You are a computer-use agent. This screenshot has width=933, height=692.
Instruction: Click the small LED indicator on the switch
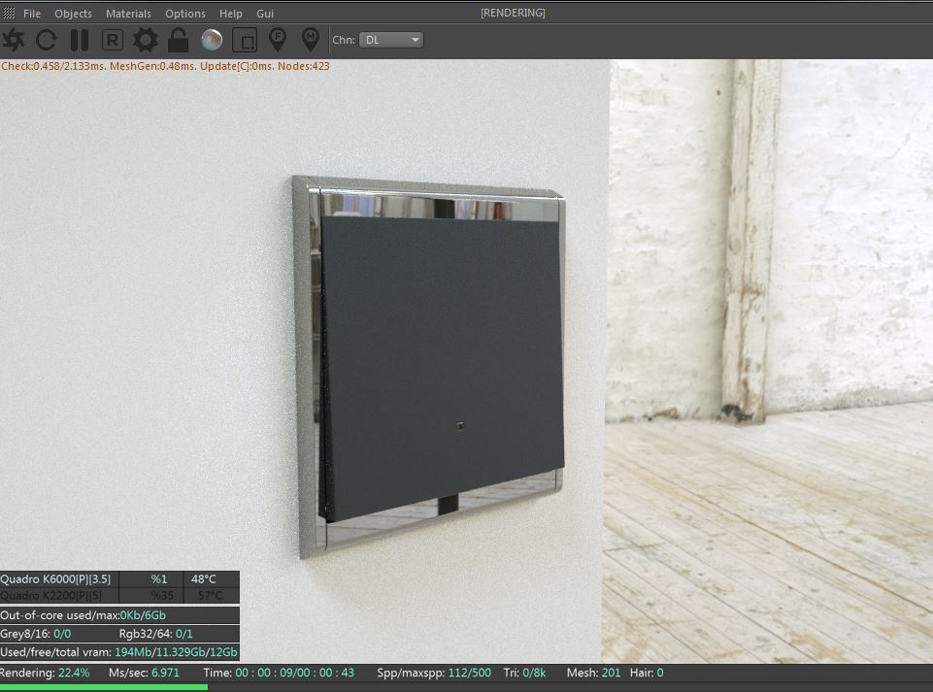(460, 425)
